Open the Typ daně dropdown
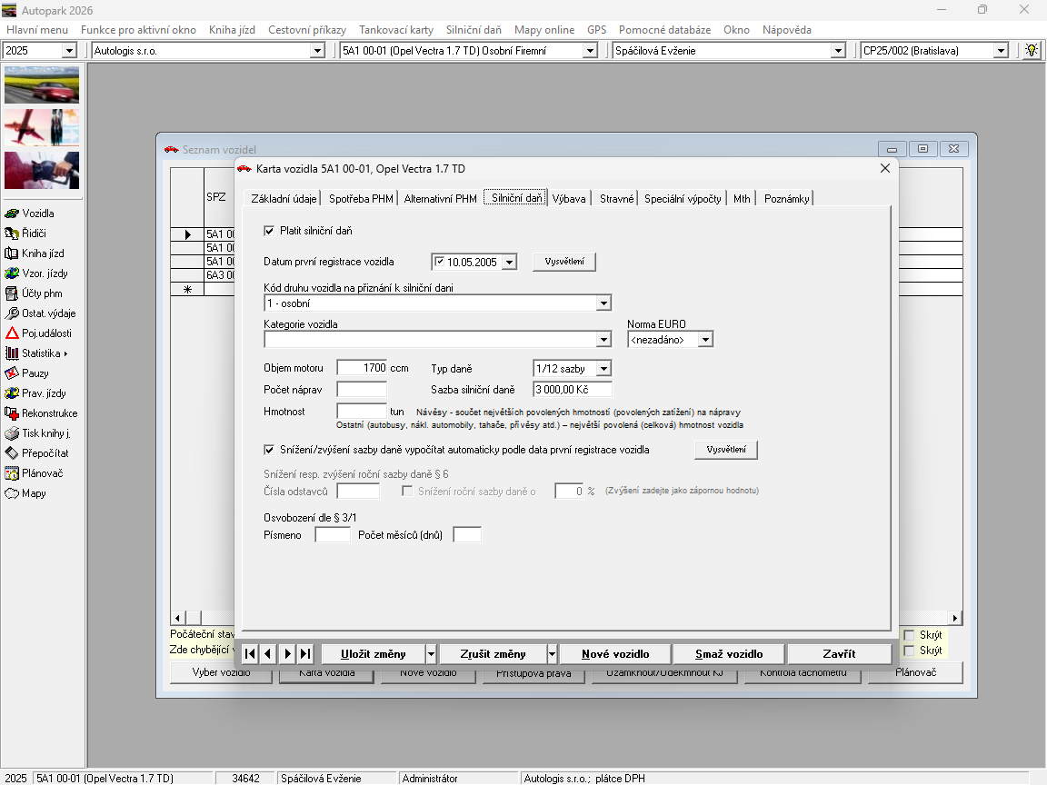Viewport: 1047px width, 785px height. point(603,369)
